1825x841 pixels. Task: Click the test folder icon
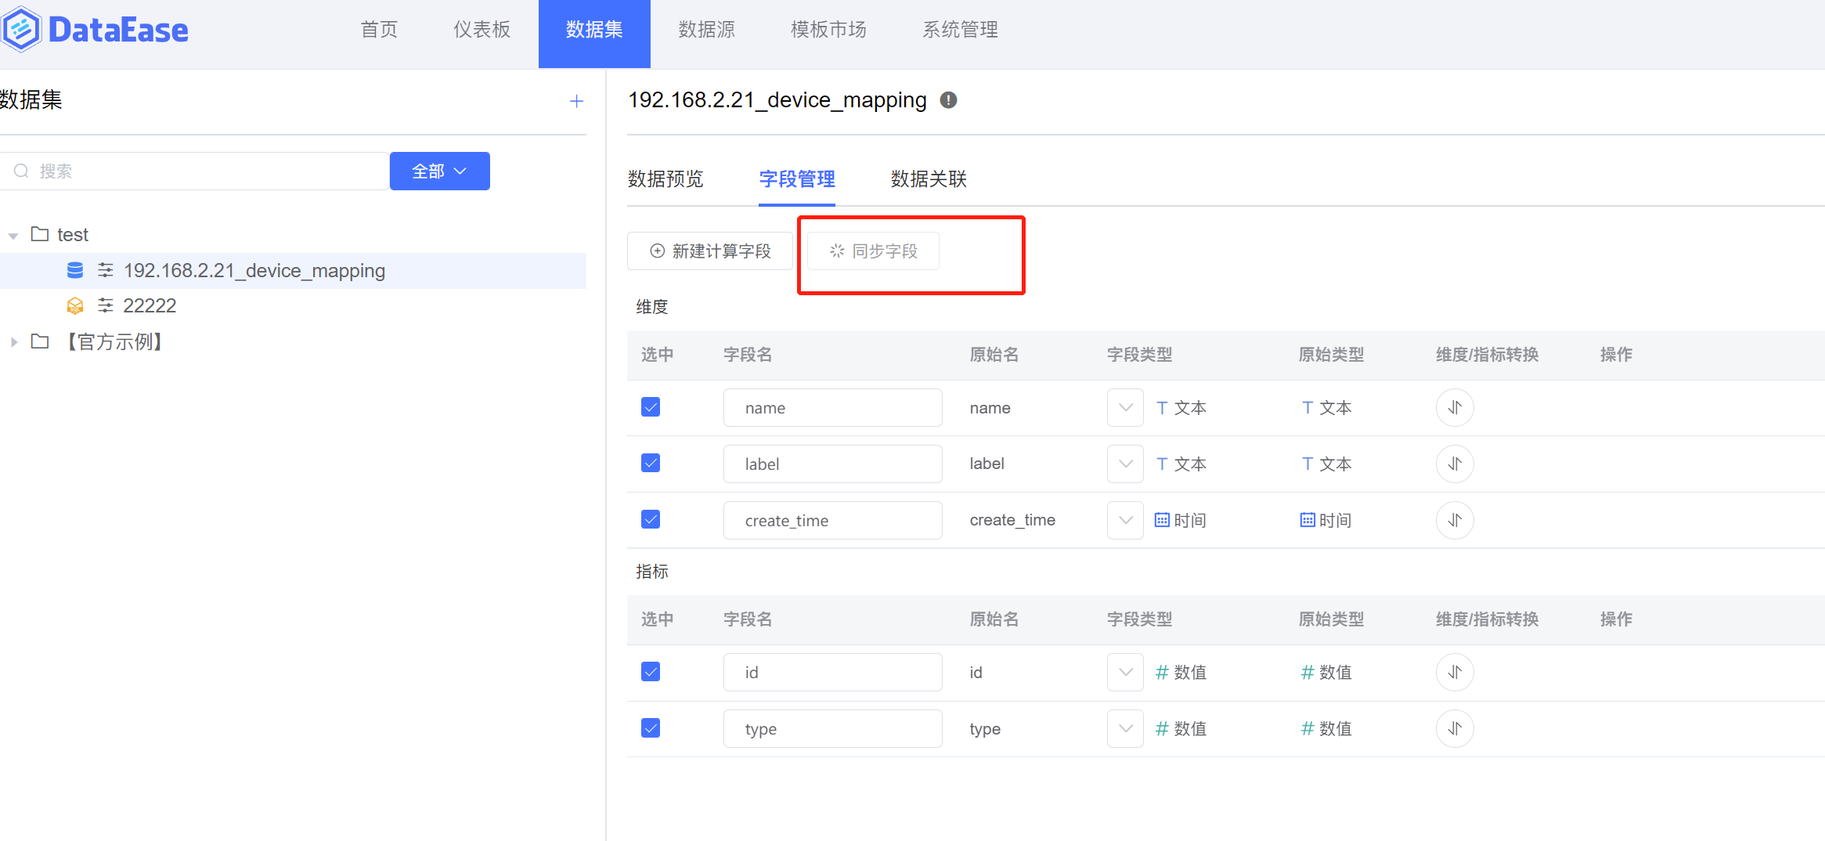tap(40, 234)
